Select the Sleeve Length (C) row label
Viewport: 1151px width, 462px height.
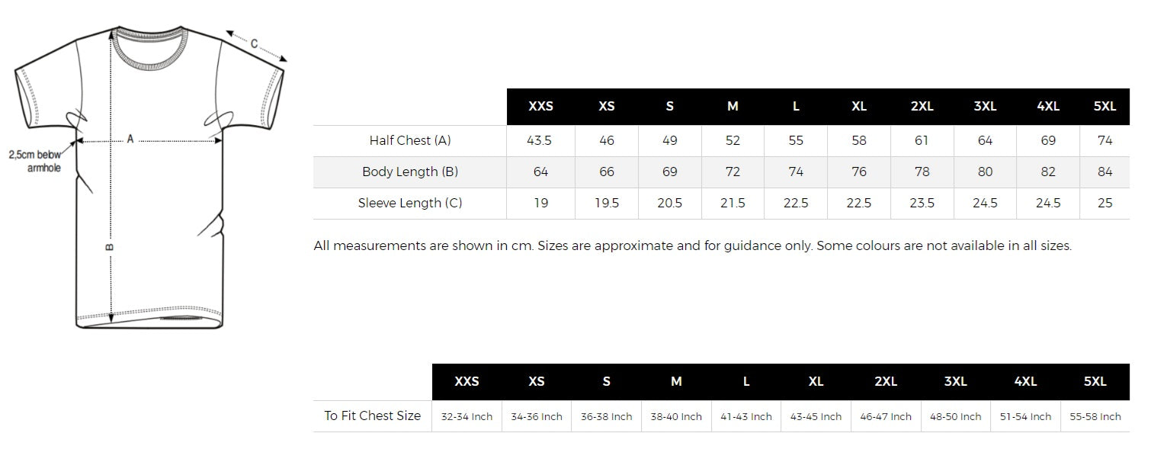410,203
